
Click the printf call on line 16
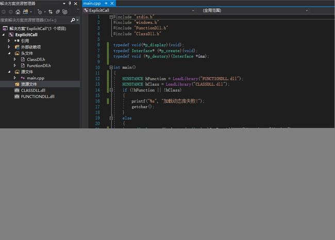139,101
